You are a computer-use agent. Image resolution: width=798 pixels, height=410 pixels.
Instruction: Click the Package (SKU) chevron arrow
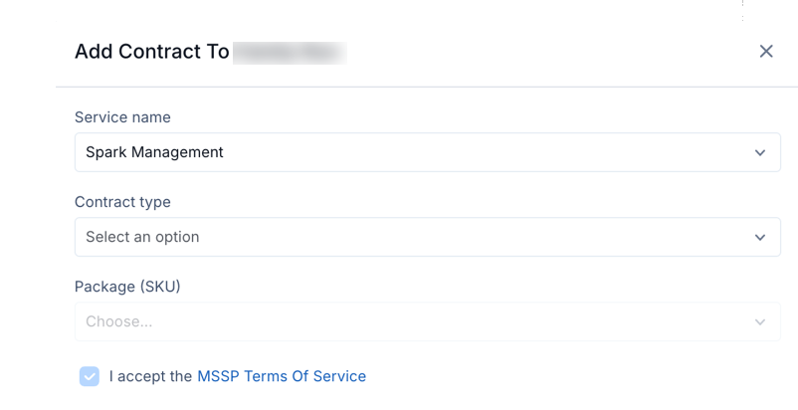click(760, 322)
